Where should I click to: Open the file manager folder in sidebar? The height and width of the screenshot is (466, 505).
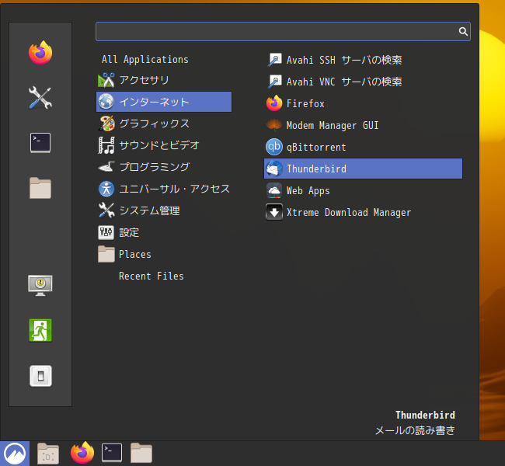point(40,188)
